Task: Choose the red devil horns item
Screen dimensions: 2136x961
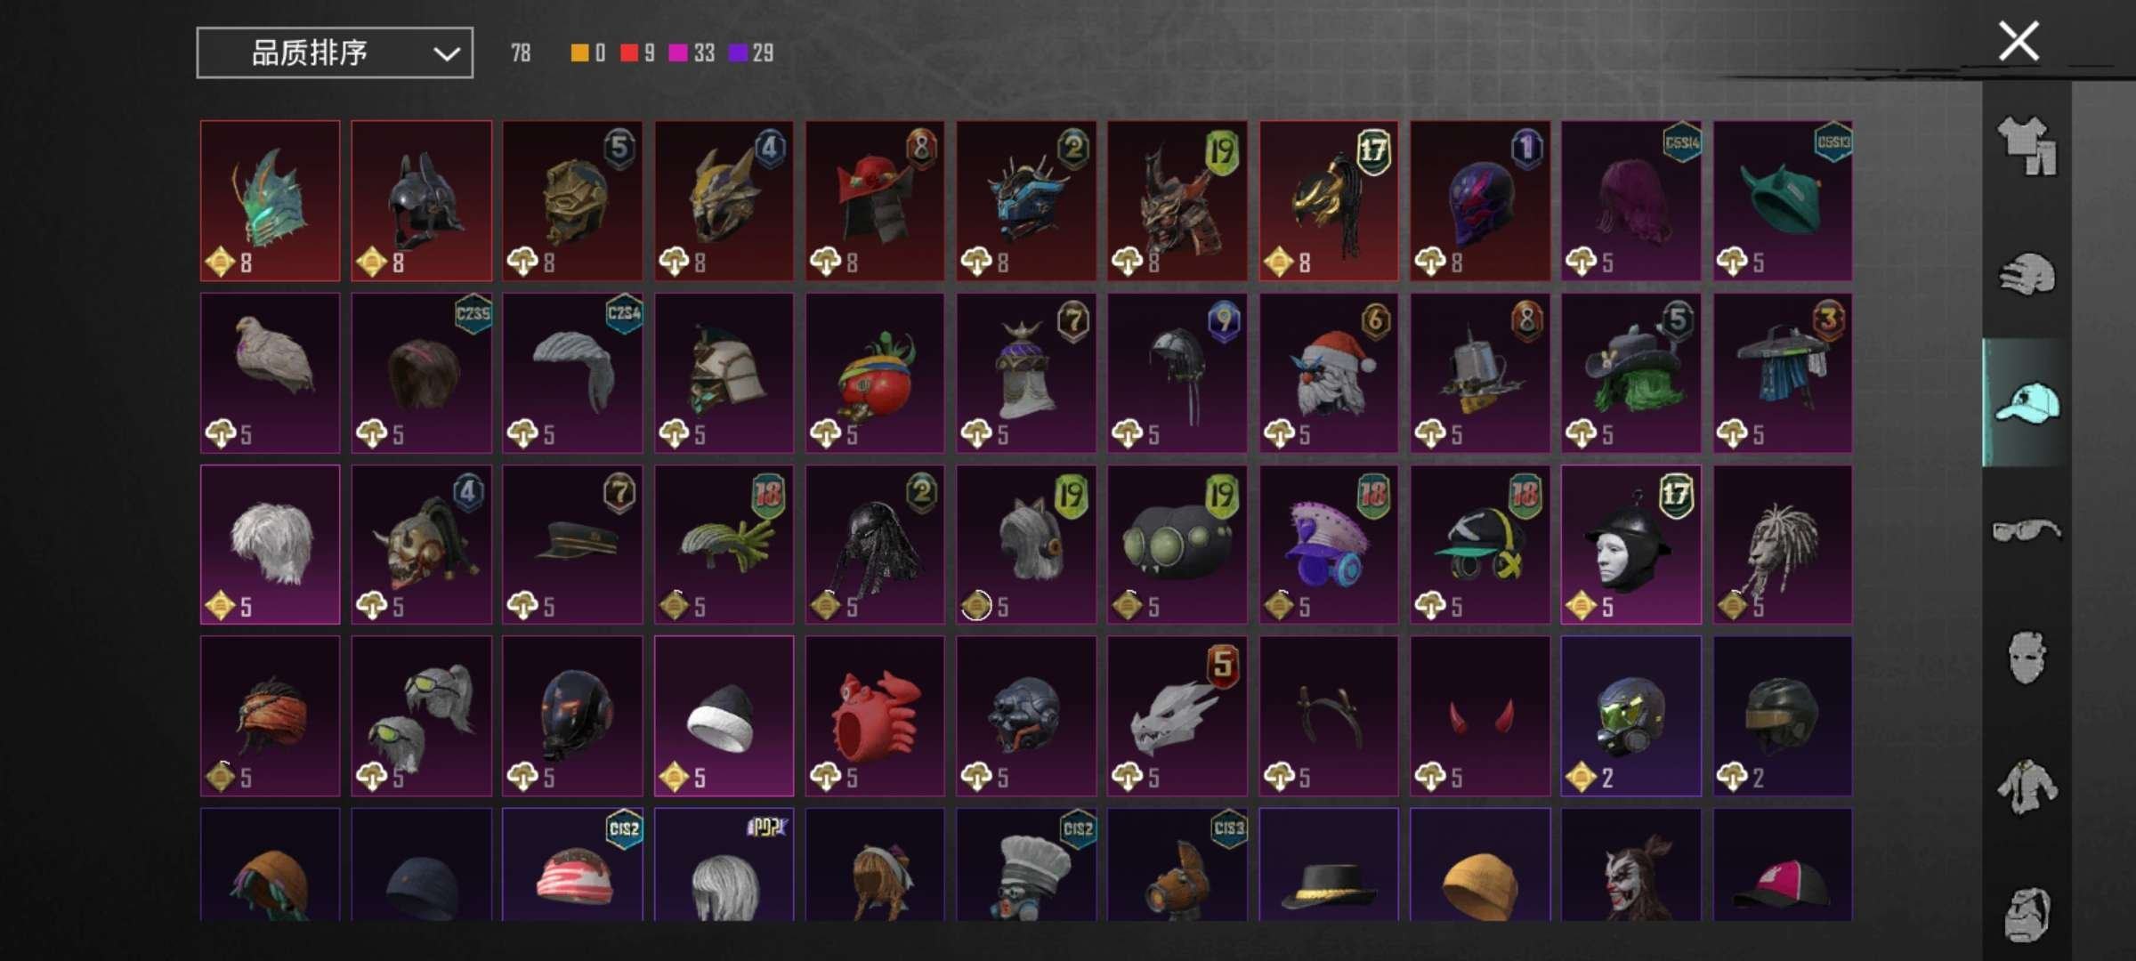Action: [x=1480, y=716]
